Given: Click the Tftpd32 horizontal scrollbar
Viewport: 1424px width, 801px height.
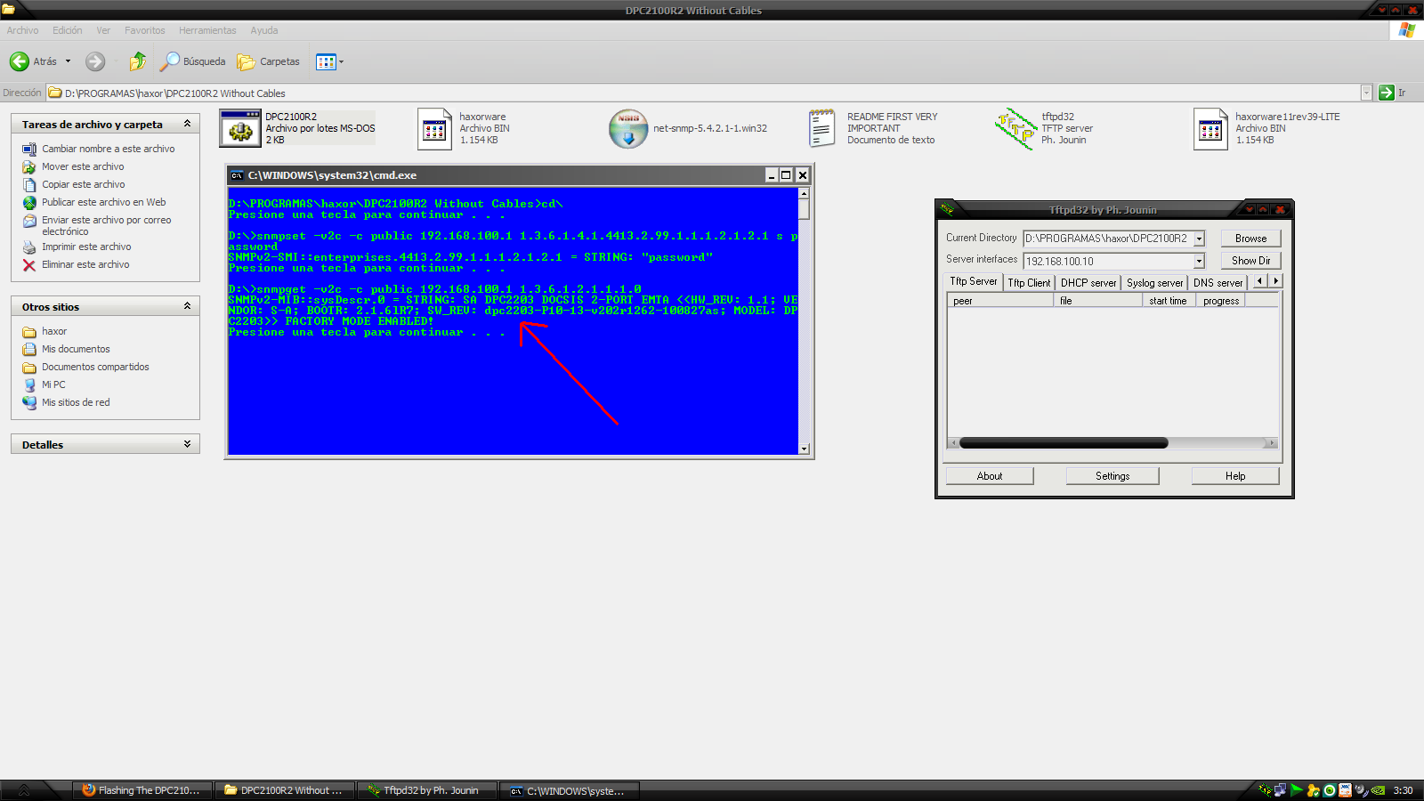Looking at the screenshot, I should (1064, 443).
